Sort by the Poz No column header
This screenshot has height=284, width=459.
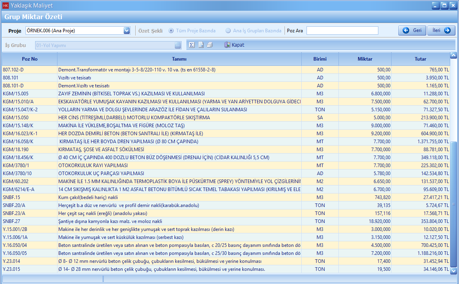[x=30, y=59]
